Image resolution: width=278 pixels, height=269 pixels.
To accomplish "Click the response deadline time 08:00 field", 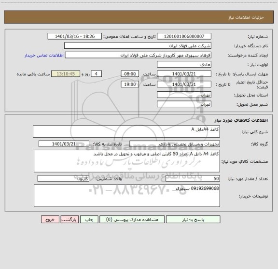I will pyautogui.click(x=130, y=74).
